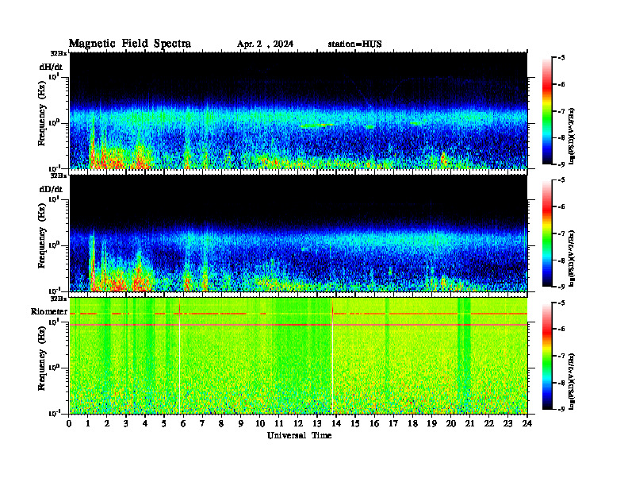
Task: Open the Riometer spectrogram plot
Action: 298,356
